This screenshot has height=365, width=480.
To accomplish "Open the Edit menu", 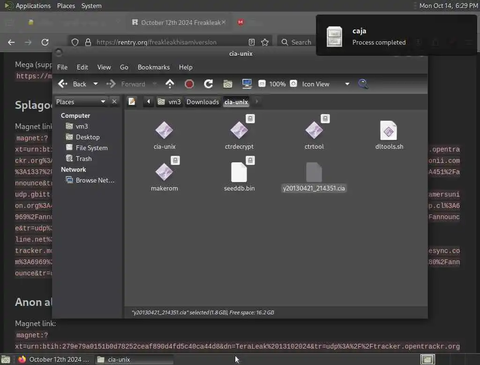I will (82, 67).
